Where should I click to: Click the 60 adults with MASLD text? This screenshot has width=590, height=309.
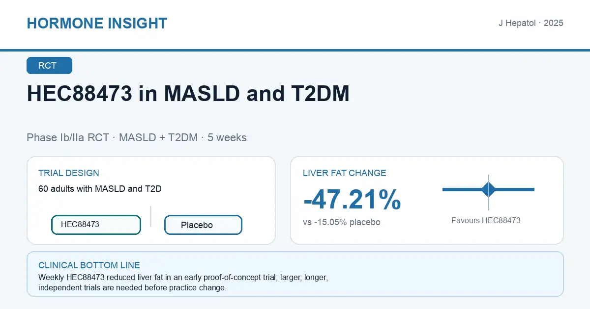[x=100, y=189]
